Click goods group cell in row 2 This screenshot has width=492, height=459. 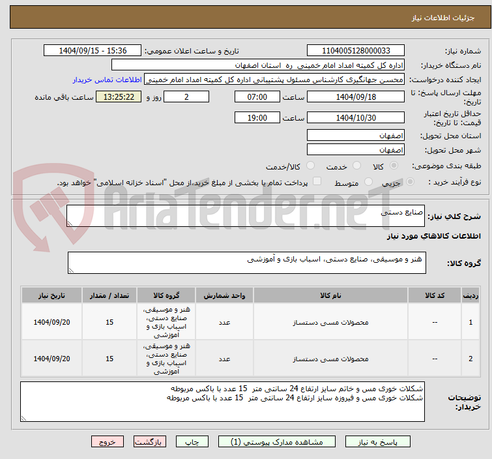tap(166, 359)
